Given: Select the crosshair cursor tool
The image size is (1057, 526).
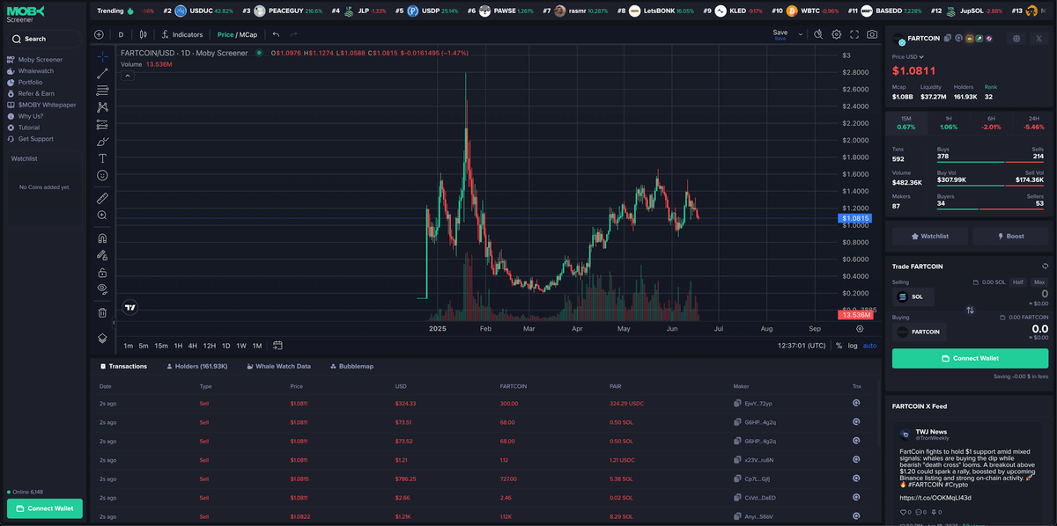Looking at the screenshot, I should 102,55.
